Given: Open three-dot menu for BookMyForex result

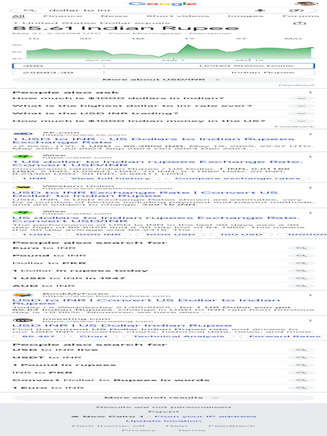Looking at the screenshot, I should coord(310,295).
